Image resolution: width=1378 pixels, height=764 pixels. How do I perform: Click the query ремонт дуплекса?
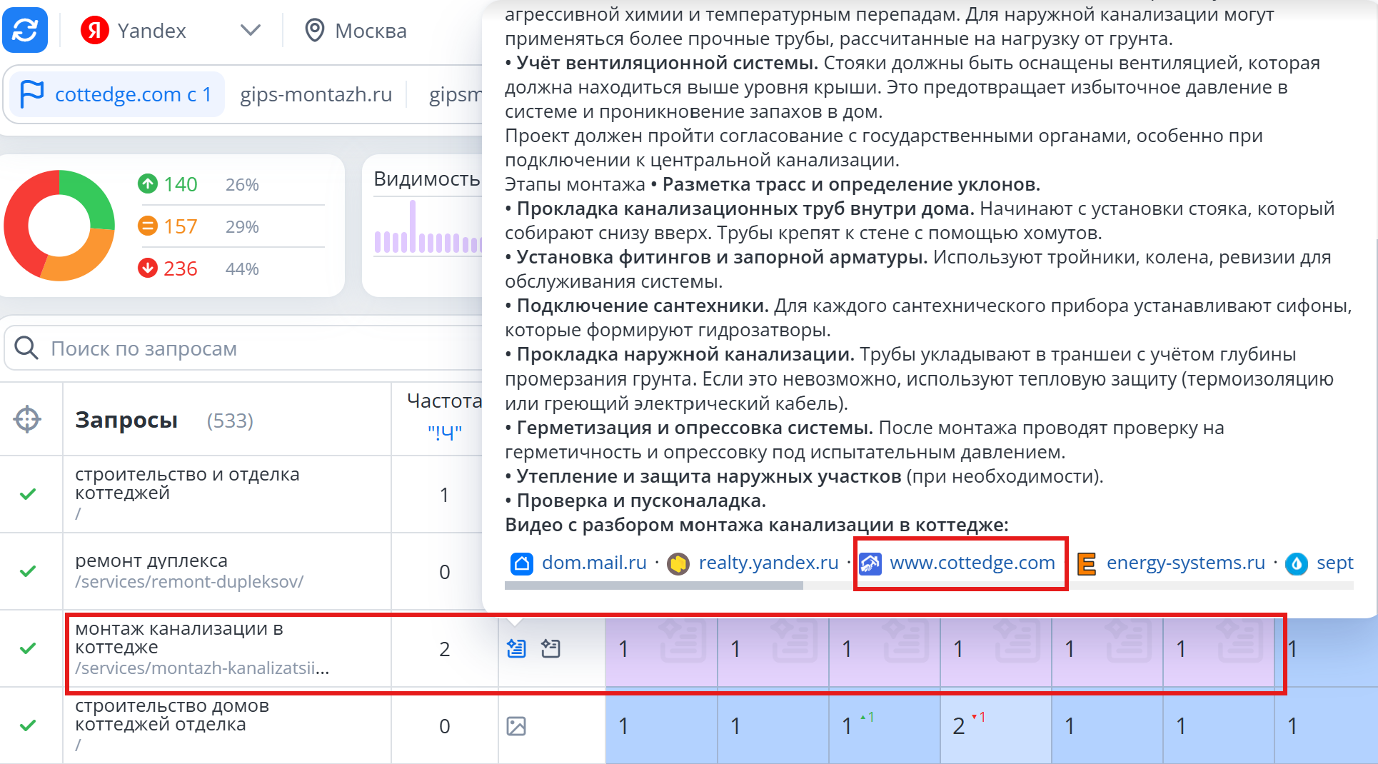pyautogui.click(x=151, y=561)
